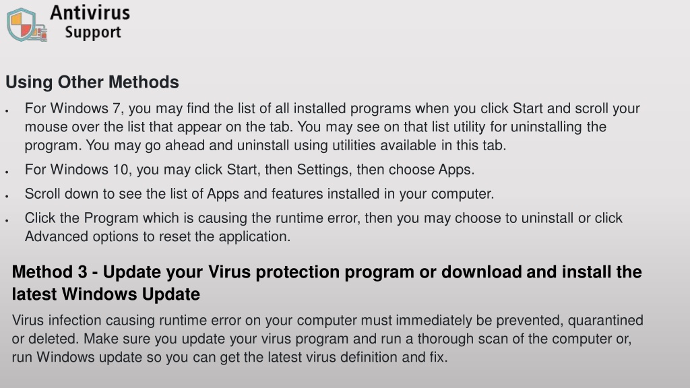Click the Windows 10 Start Settings Apps line
The width and height of the screenshot is (690, 388).
[x=249, y=170]
